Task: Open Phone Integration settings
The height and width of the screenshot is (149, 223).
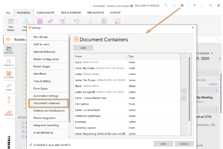Action: 49,118
